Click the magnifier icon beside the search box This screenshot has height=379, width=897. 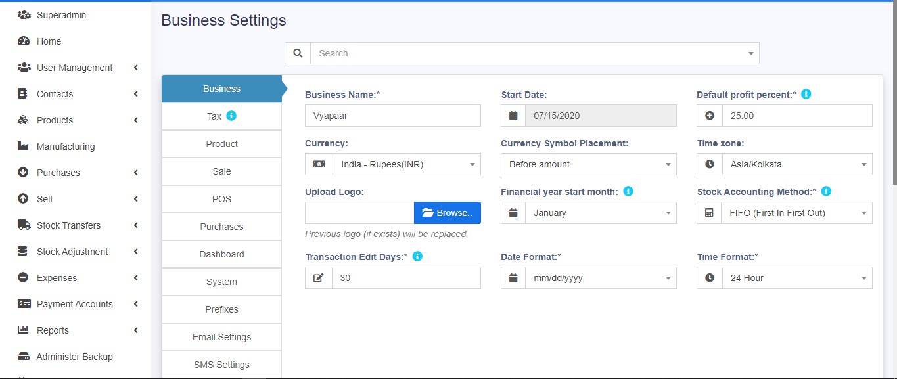[x=298, y=53]
